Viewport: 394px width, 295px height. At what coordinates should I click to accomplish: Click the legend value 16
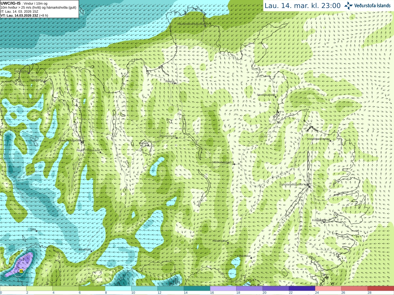pos(212,293)
